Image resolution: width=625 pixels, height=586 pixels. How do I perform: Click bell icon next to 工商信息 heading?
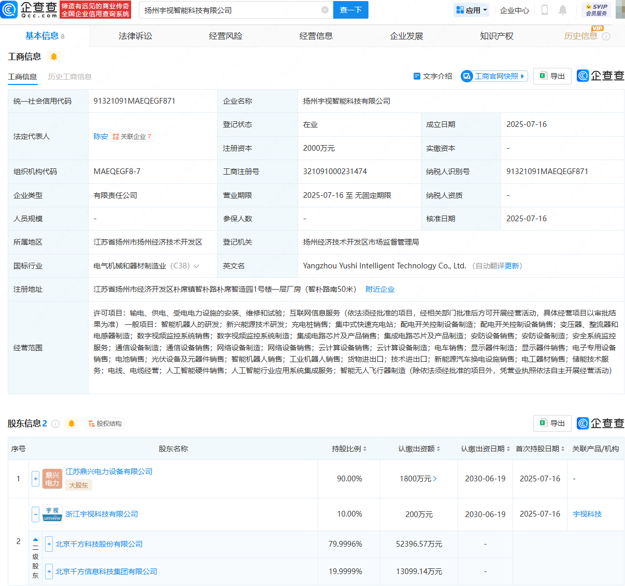click(x=54, y=56)
